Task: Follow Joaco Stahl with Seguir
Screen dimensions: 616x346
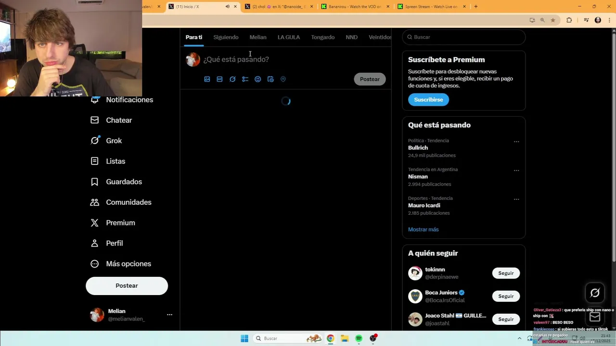Action: point(506,319)
